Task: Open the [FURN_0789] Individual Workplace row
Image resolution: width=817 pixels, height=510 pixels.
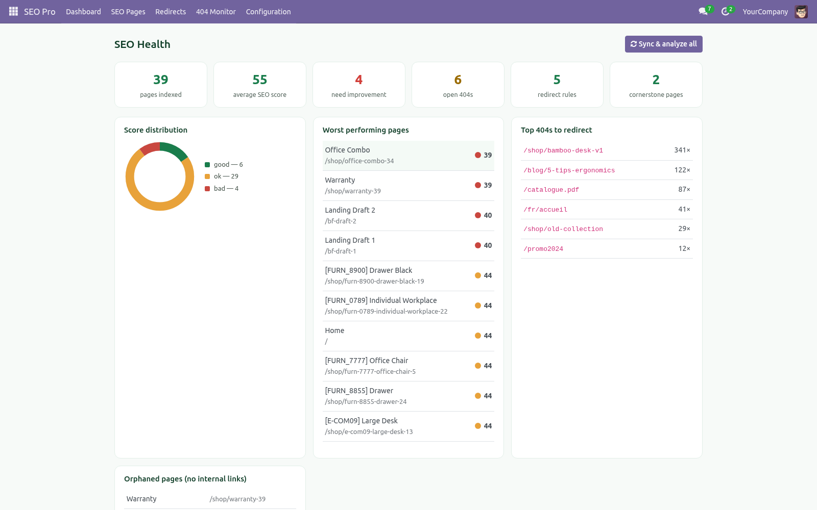Action: (x=408, y=306)
